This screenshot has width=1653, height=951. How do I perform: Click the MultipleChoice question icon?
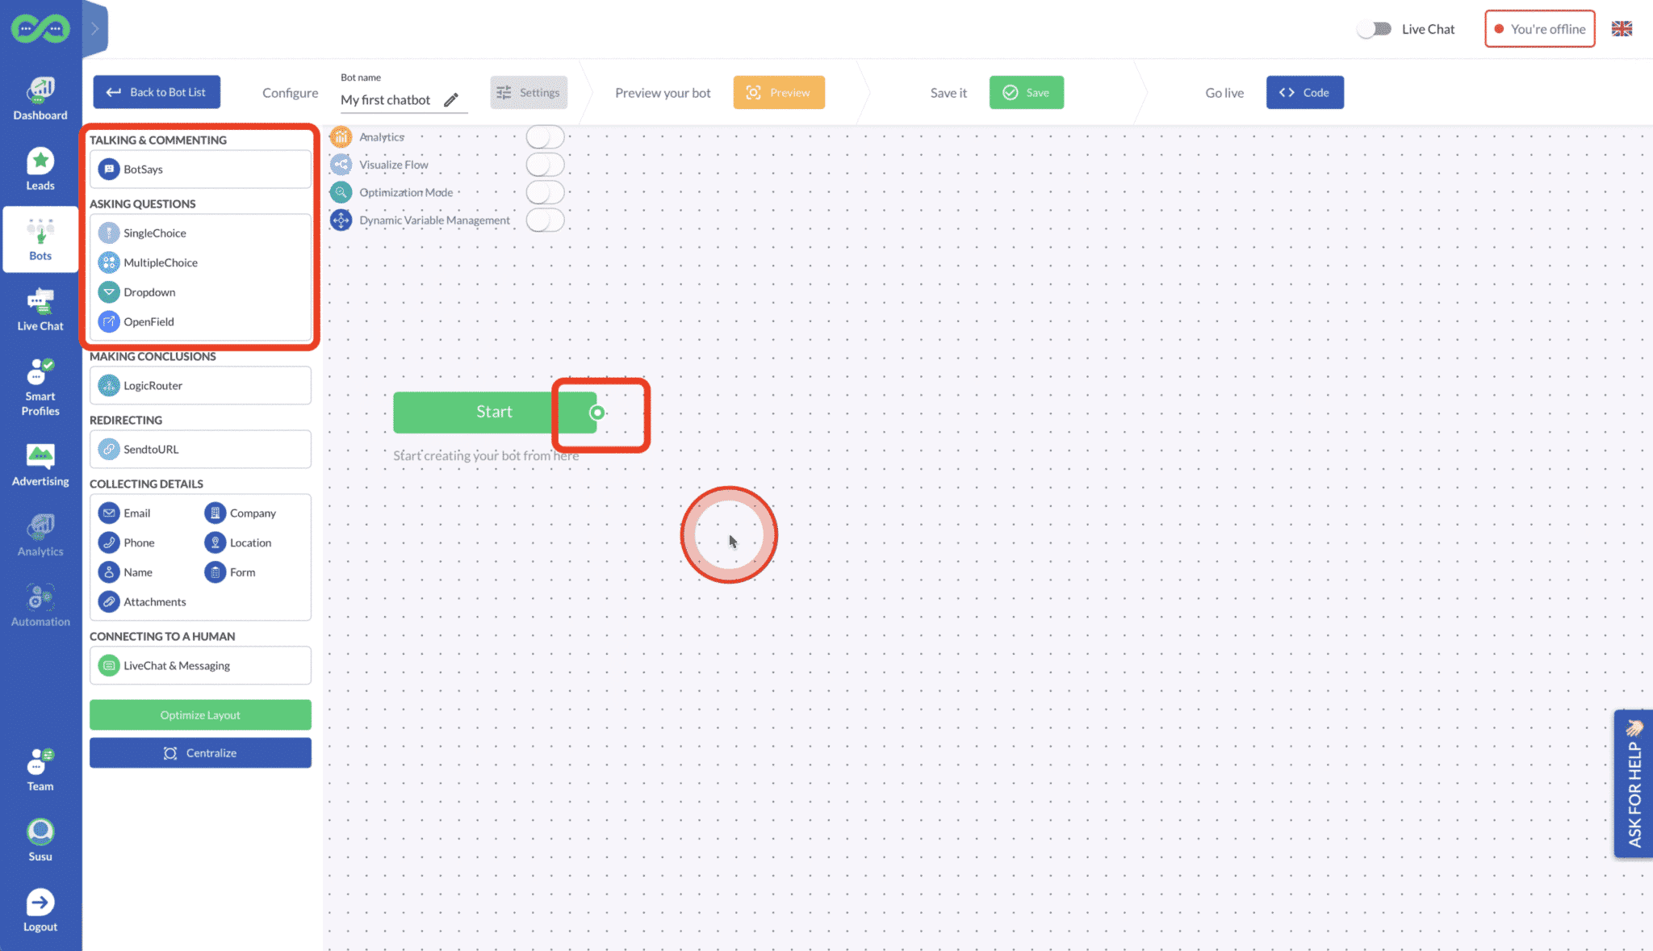tap(108, 262)
